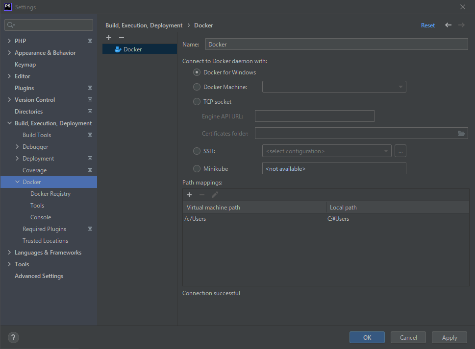Click the add path mapping plus icon
475x349 pixels.
click(189, 195)
